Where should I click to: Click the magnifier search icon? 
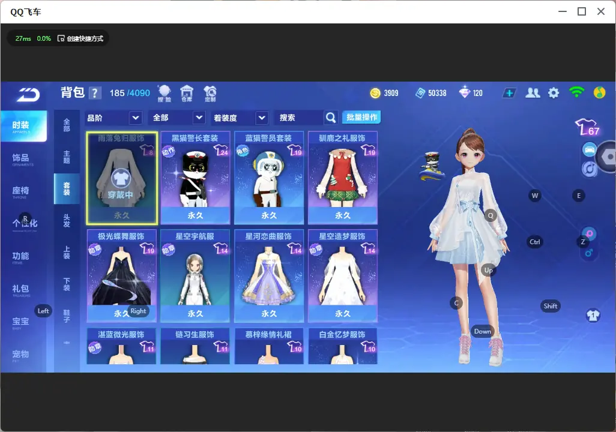click(331, 118)
